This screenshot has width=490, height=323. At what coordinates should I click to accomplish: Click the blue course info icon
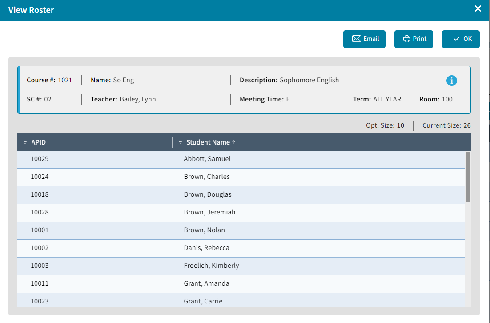point(452,81)
